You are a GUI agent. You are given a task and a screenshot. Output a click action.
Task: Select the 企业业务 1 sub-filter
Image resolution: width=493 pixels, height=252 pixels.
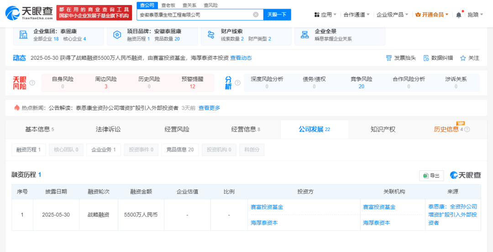coord(104,149)
